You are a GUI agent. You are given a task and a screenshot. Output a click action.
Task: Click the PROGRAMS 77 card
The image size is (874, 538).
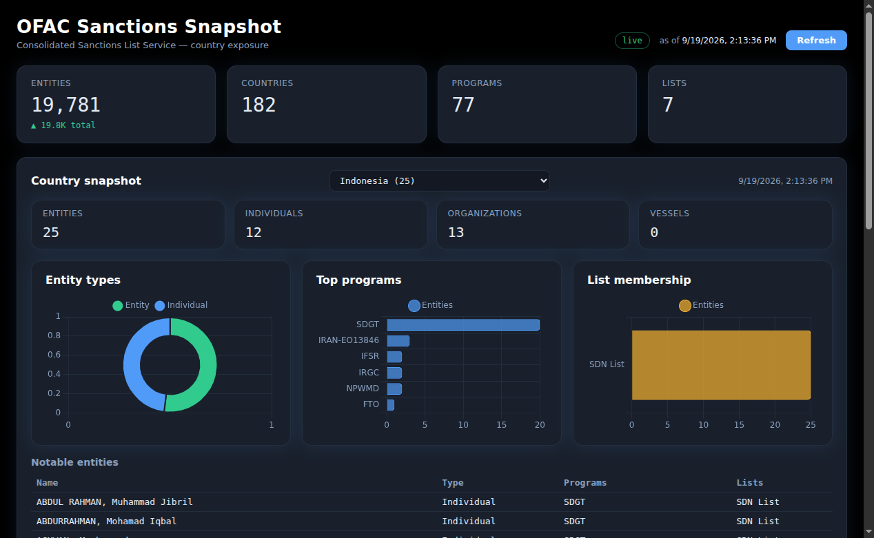click(537, 104)
